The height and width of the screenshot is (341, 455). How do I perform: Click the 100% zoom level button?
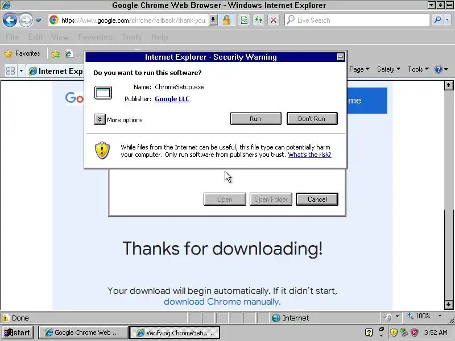[419, 316]
